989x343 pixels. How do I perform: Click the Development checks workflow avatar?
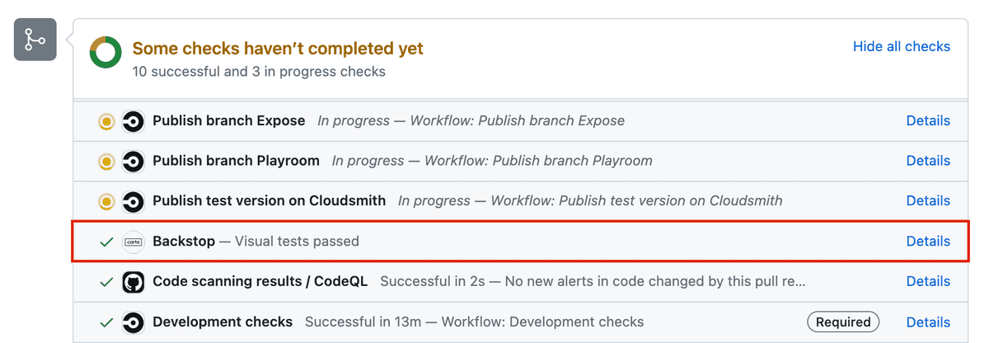click(133, 322)
